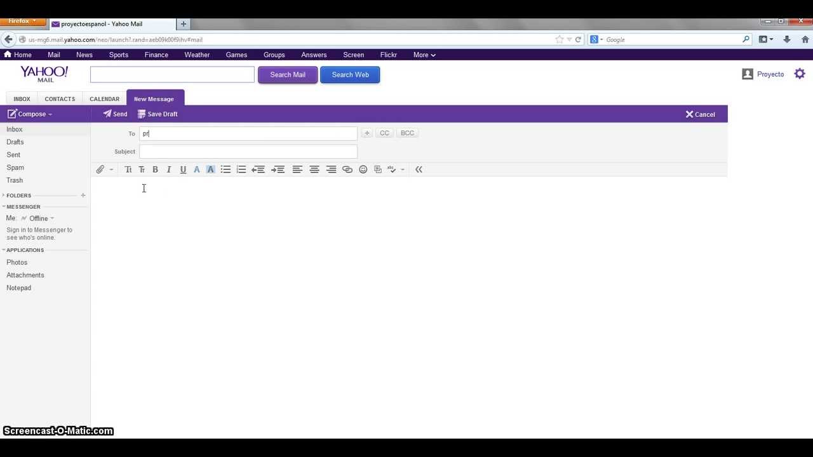Open the Inbox folder in sidebar
The image size is (813, 457).
coord(14,129)
